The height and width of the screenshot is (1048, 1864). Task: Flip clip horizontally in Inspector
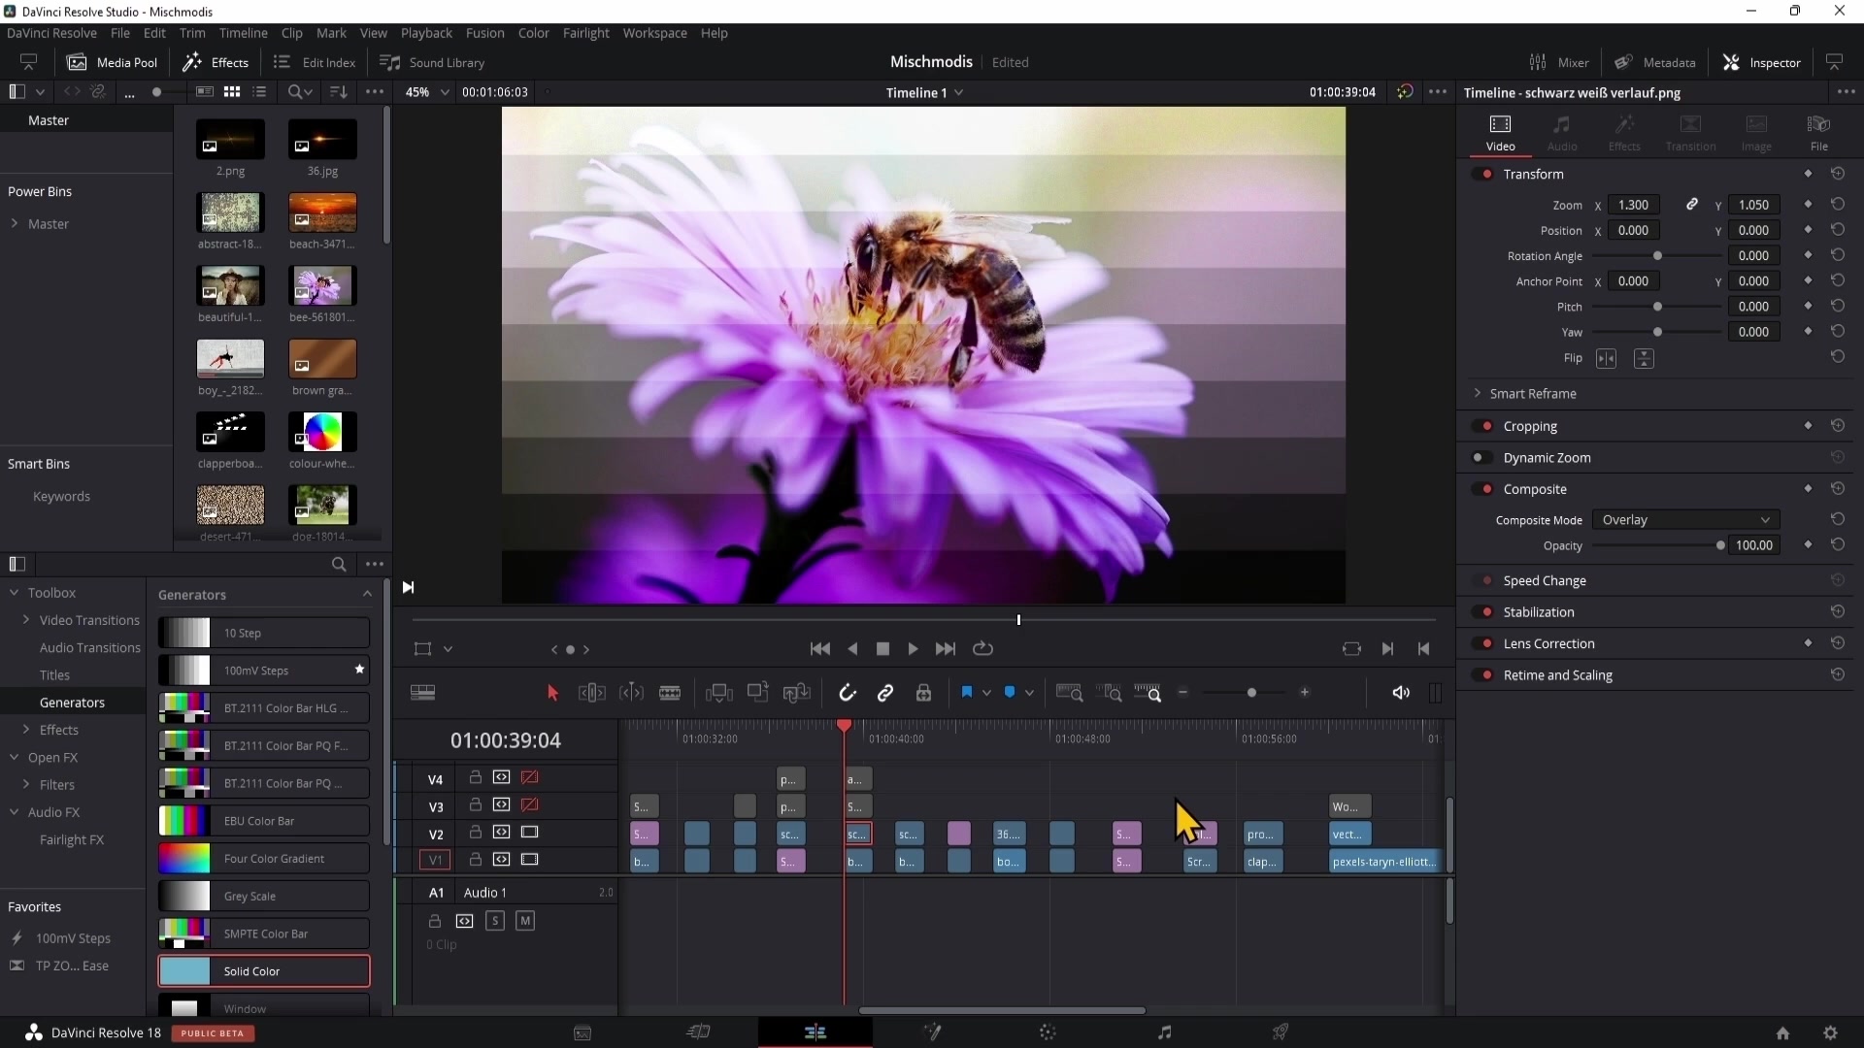pyautogui.click(x=1607, y=359)
